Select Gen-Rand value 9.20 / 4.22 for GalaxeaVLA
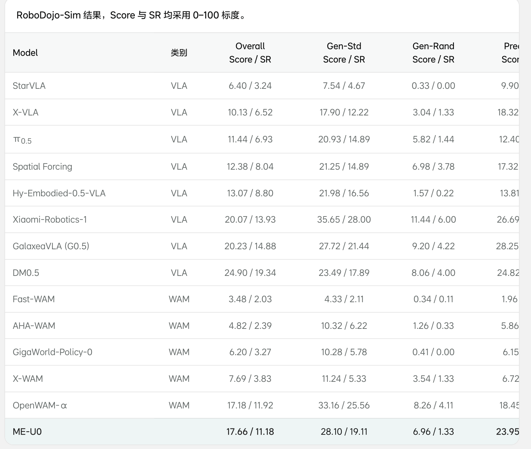This screenshot has height=449, width=531. [433, 246]
